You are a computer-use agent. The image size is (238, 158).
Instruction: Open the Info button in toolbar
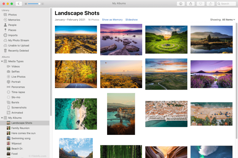181,4
